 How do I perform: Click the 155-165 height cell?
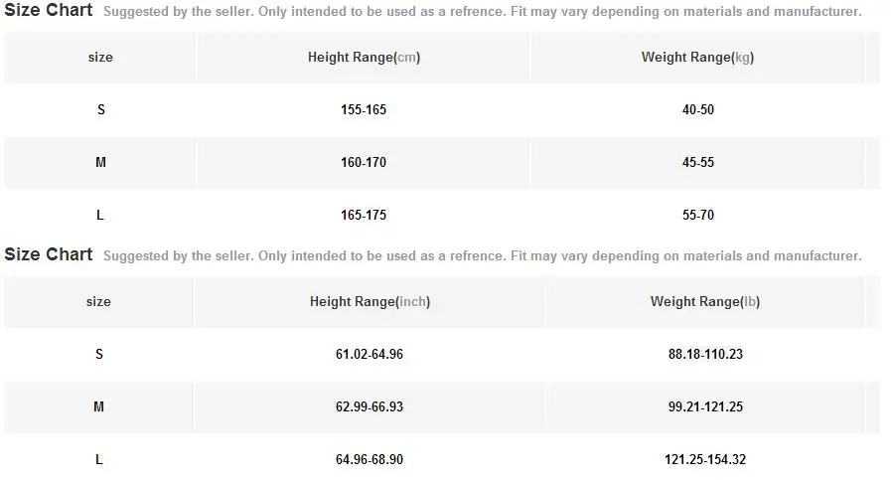tap(364, 109)
